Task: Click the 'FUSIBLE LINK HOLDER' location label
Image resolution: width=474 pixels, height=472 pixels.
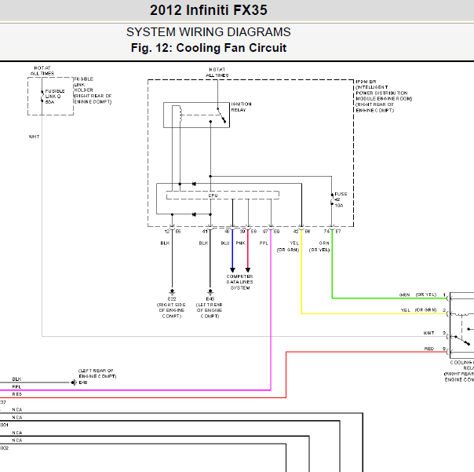Action: pyautogui.click(x=93, y=90)
